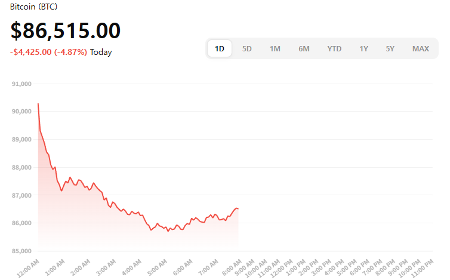The width and height of the screenshot is (450, 280).
Task: Click the 88,000 y-axis label
Action: (21, 168)
